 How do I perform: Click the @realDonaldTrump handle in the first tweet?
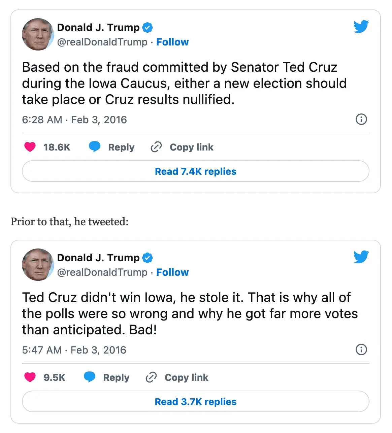[x=102, y=42]
